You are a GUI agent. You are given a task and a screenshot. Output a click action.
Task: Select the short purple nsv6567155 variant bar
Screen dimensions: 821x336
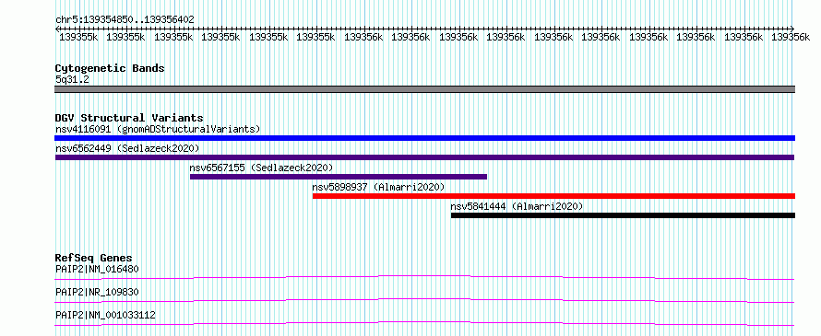(339, 177)
